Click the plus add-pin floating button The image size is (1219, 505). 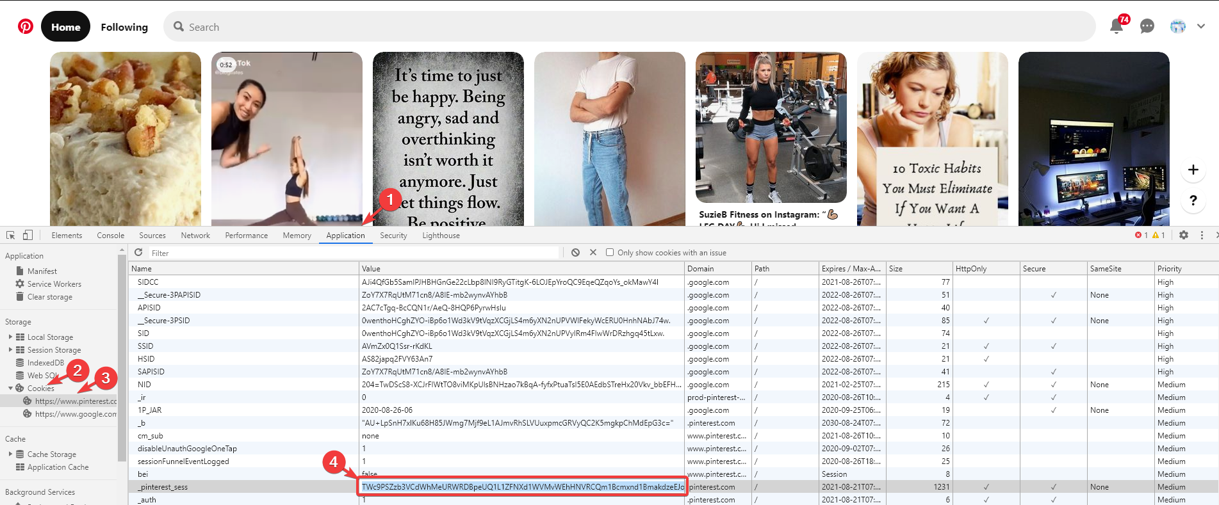1193,170
